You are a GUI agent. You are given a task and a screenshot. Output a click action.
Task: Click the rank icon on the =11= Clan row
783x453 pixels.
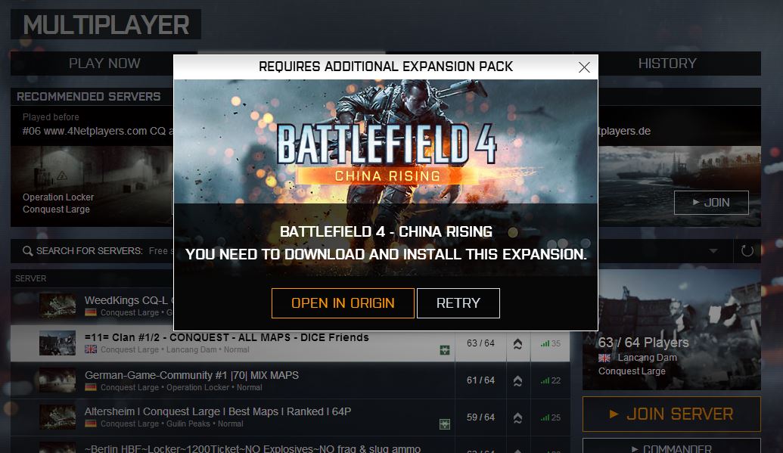click(517, 343)
